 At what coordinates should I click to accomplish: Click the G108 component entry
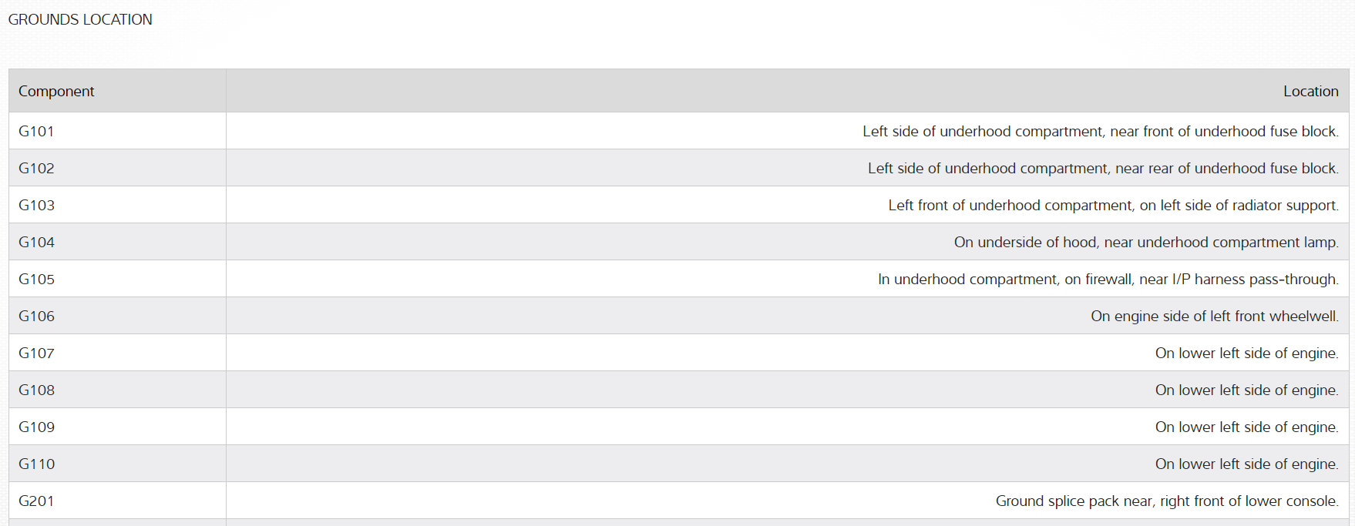click(36, 390)
